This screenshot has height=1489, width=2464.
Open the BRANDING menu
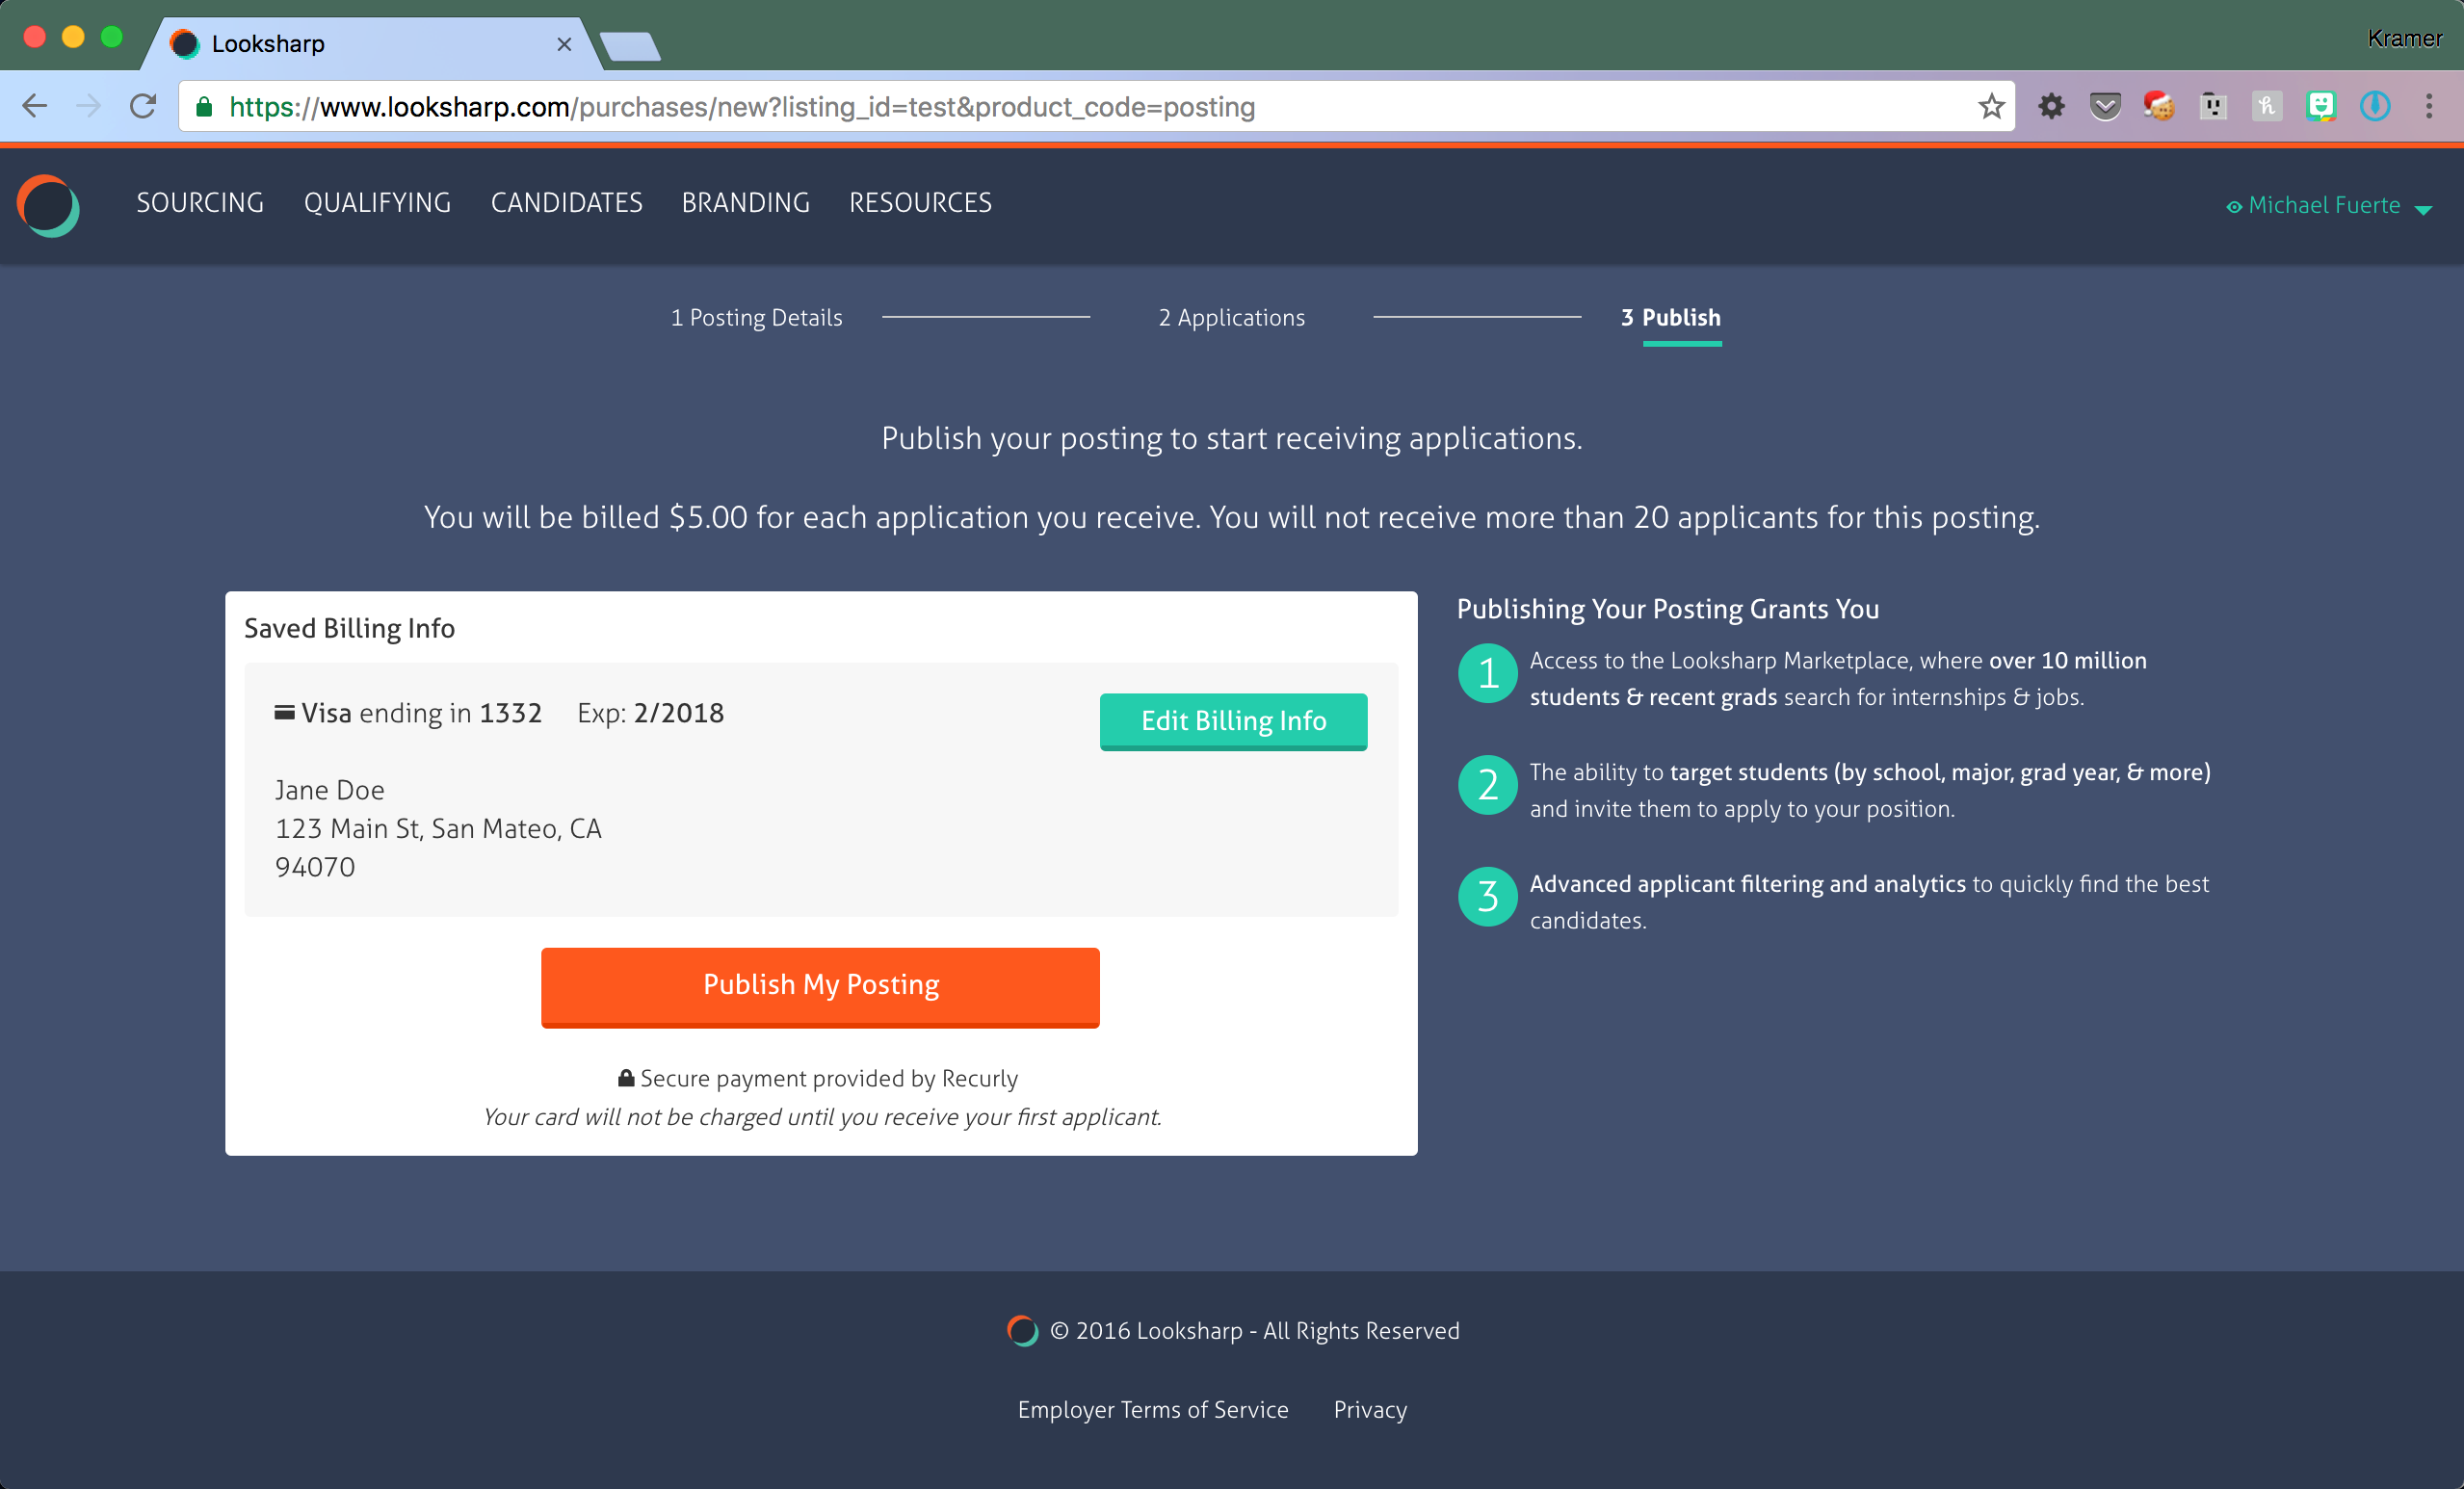click(745, 203)
